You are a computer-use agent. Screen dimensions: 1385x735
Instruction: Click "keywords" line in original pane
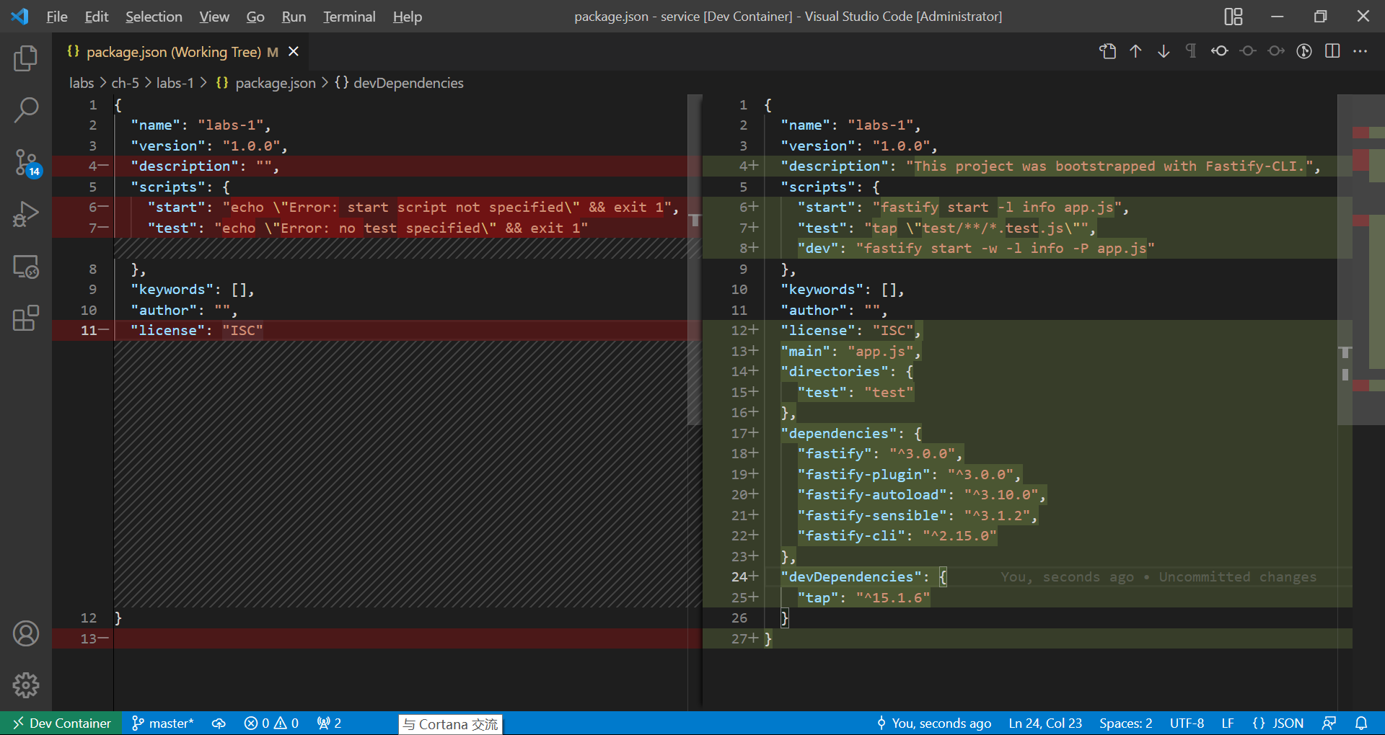coord(192,290)
